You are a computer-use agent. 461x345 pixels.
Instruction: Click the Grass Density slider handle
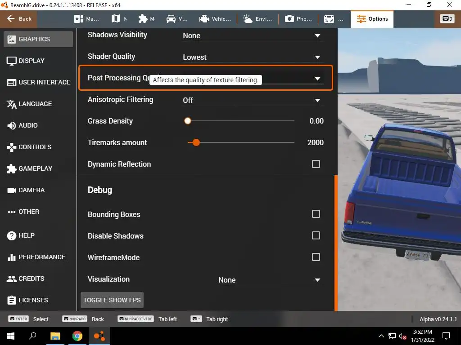tap(188, 121)
